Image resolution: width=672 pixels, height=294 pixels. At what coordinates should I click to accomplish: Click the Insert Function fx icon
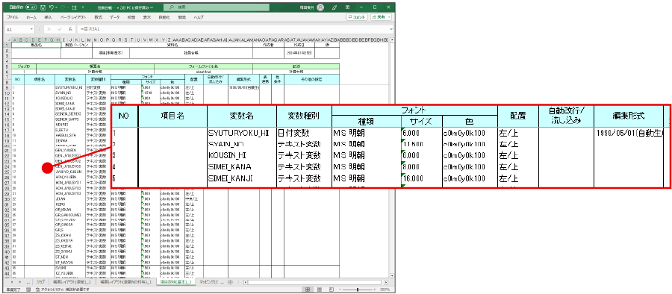pyautogui.click(x=70, y=29)
